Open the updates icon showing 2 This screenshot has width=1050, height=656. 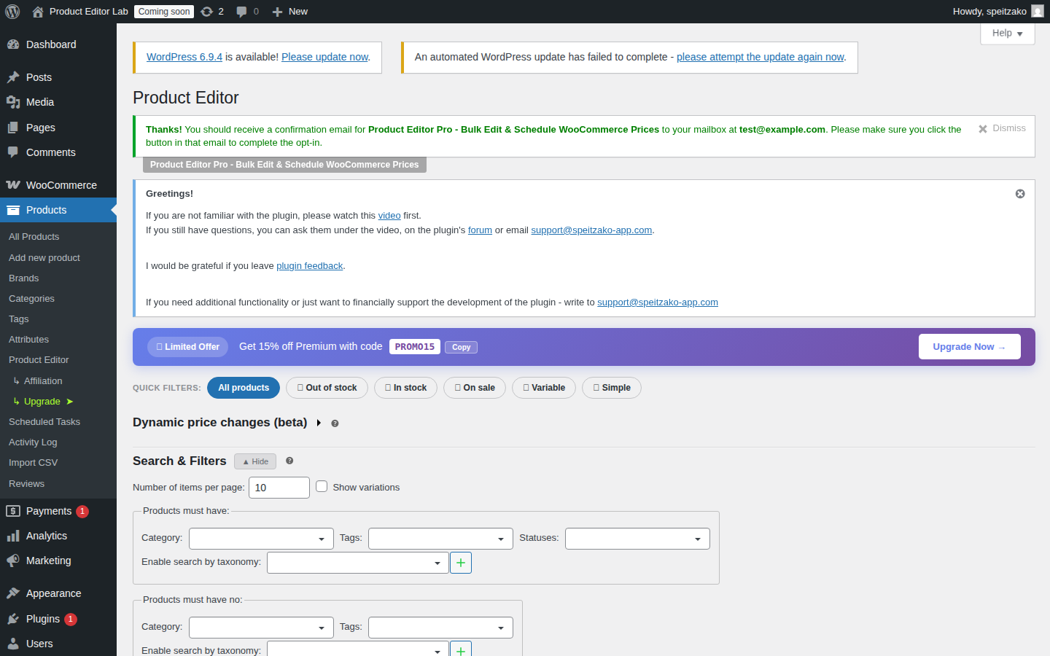point(207,12)
